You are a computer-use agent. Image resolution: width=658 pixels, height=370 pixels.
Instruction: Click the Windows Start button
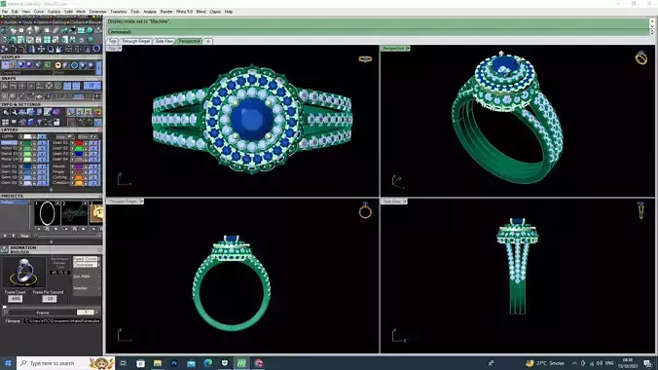8,363
